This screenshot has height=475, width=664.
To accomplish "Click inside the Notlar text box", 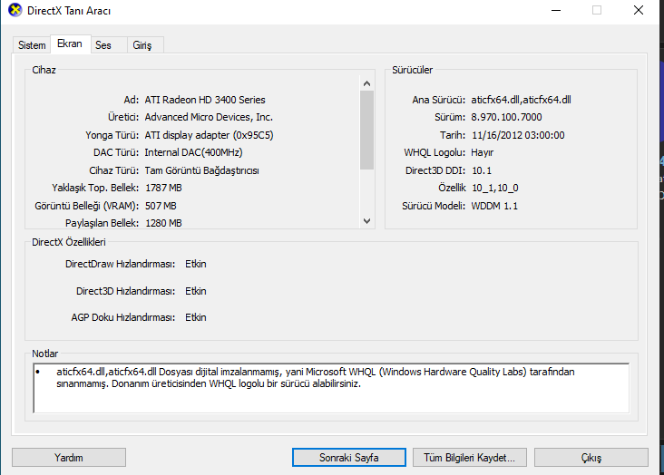I will pos(331,388).
